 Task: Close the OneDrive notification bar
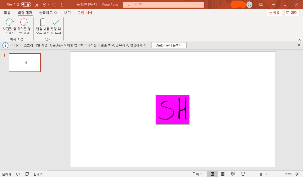click(x=299, y=45)
